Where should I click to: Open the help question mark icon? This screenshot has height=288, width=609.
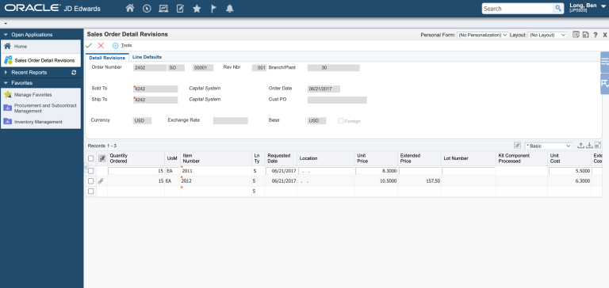[596, 35]
